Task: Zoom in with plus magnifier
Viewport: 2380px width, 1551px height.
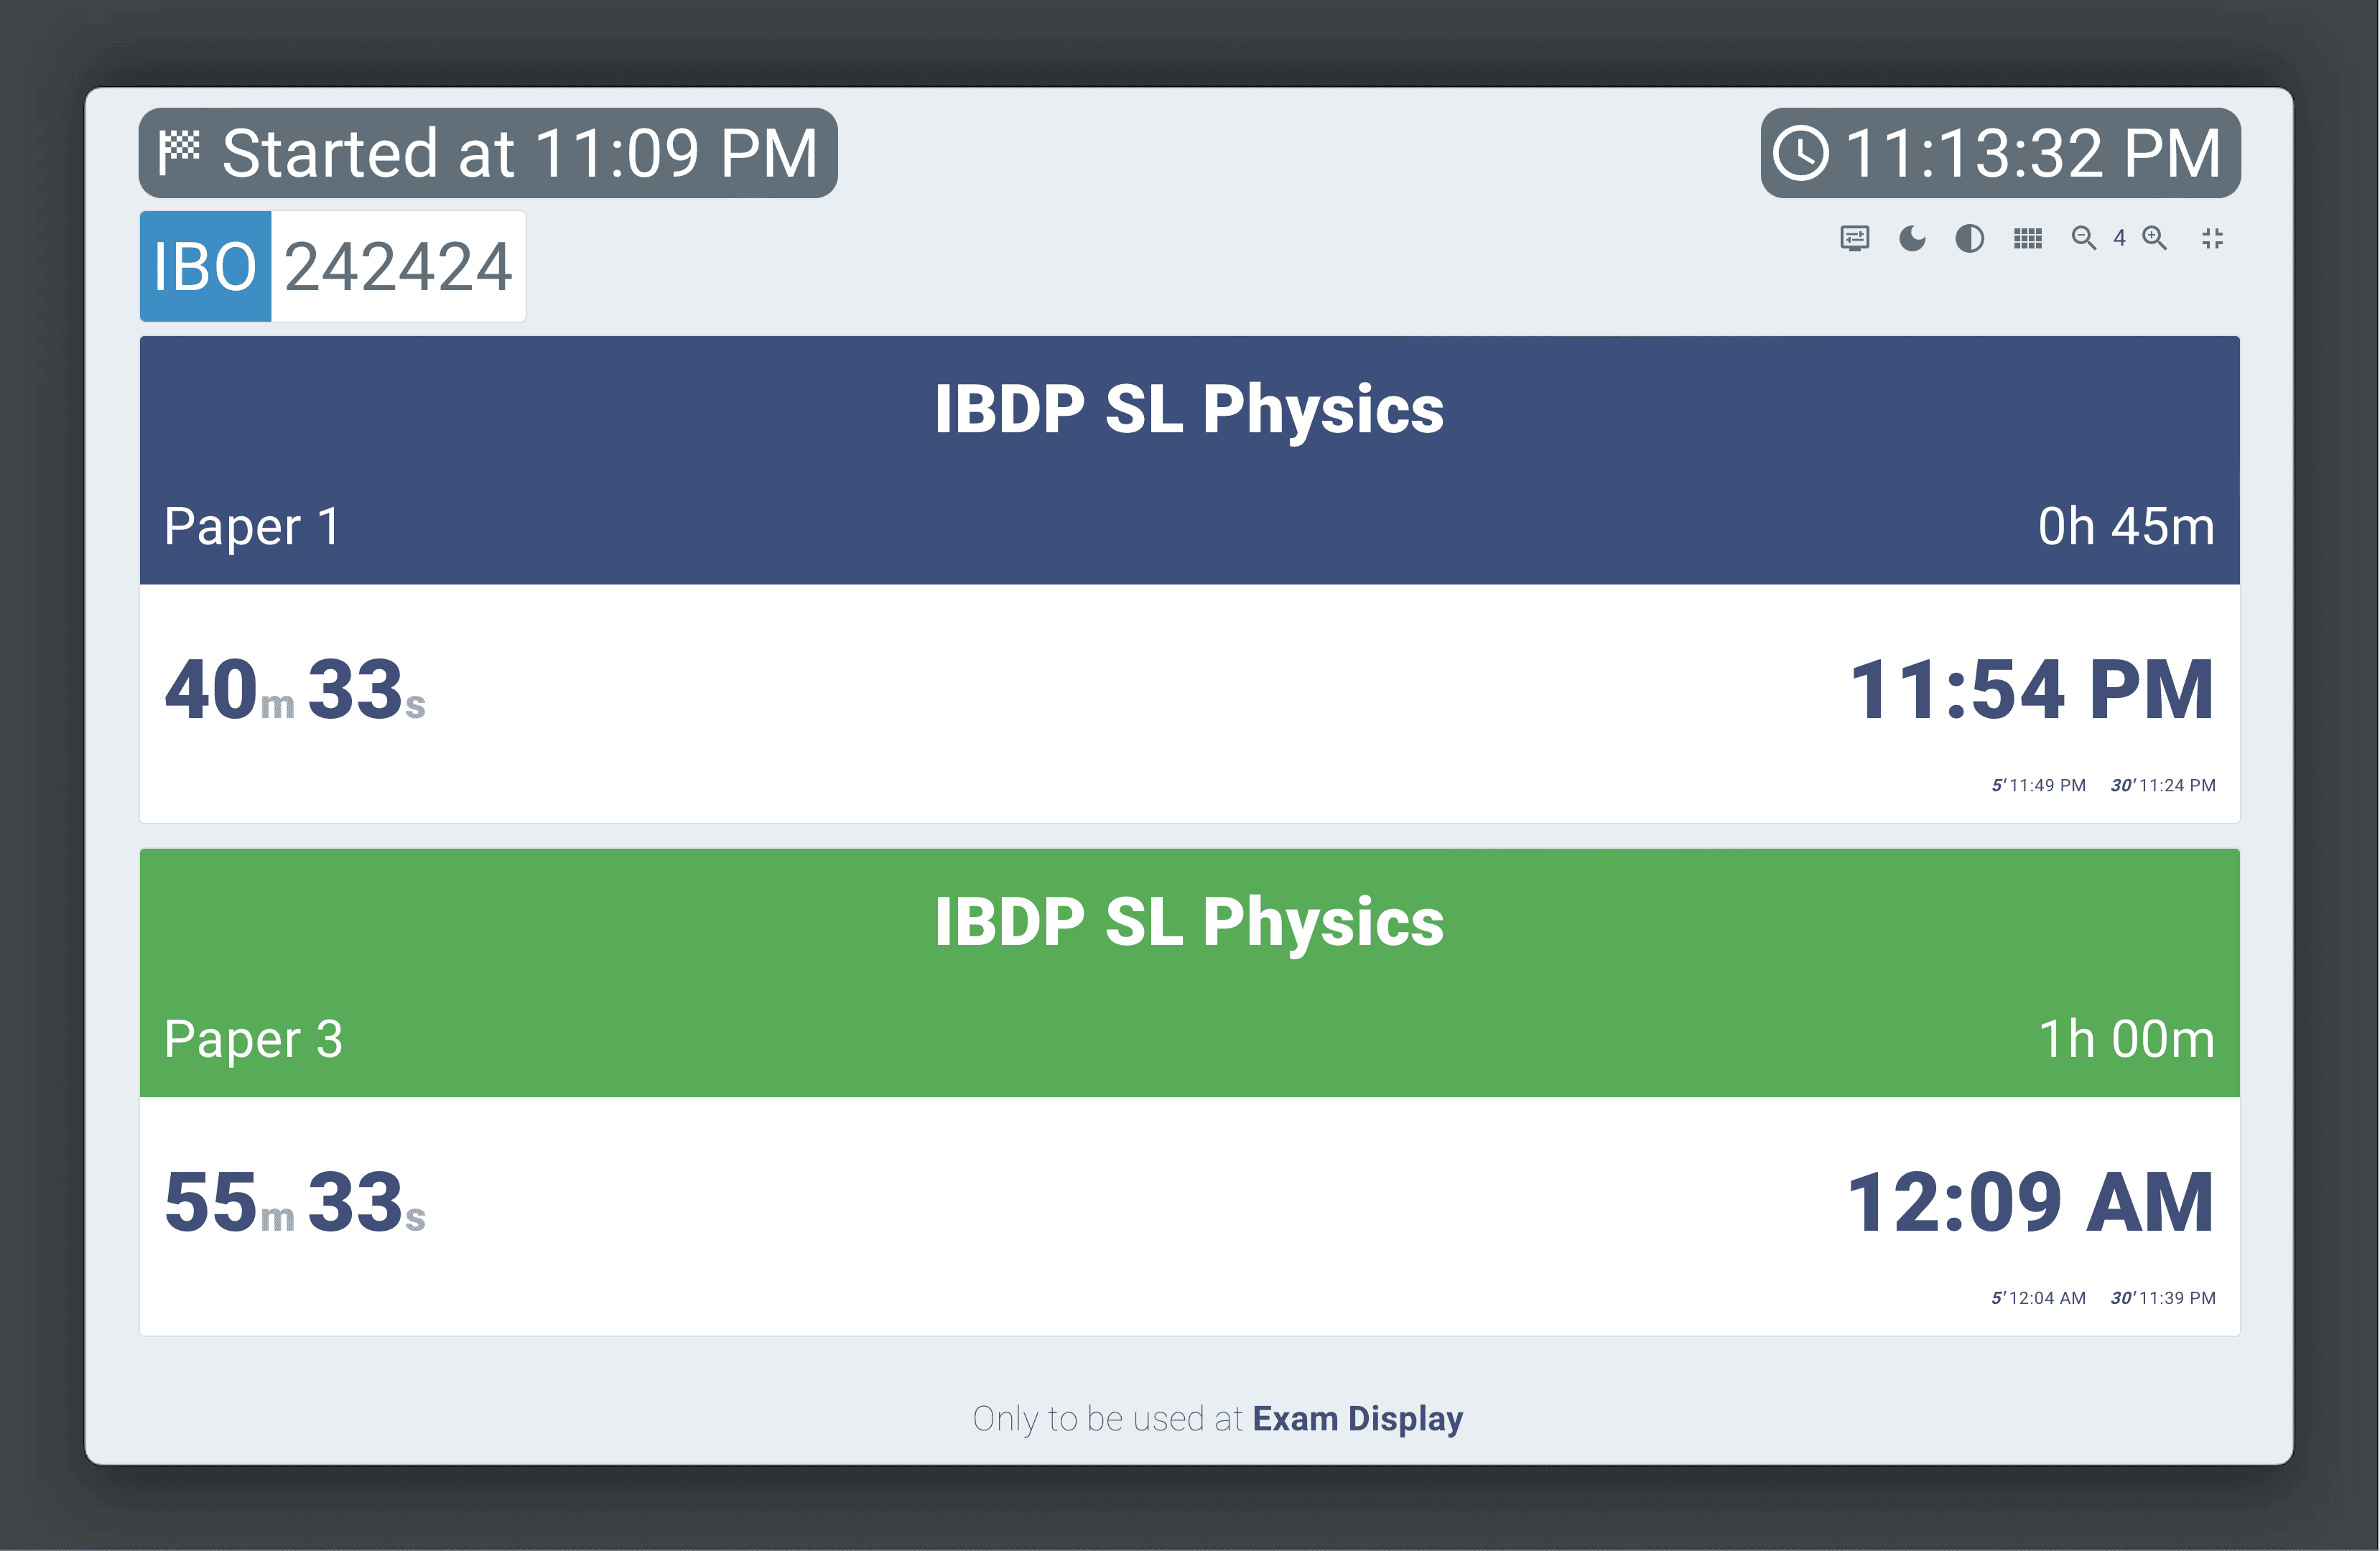Action: coord(2154,238)
